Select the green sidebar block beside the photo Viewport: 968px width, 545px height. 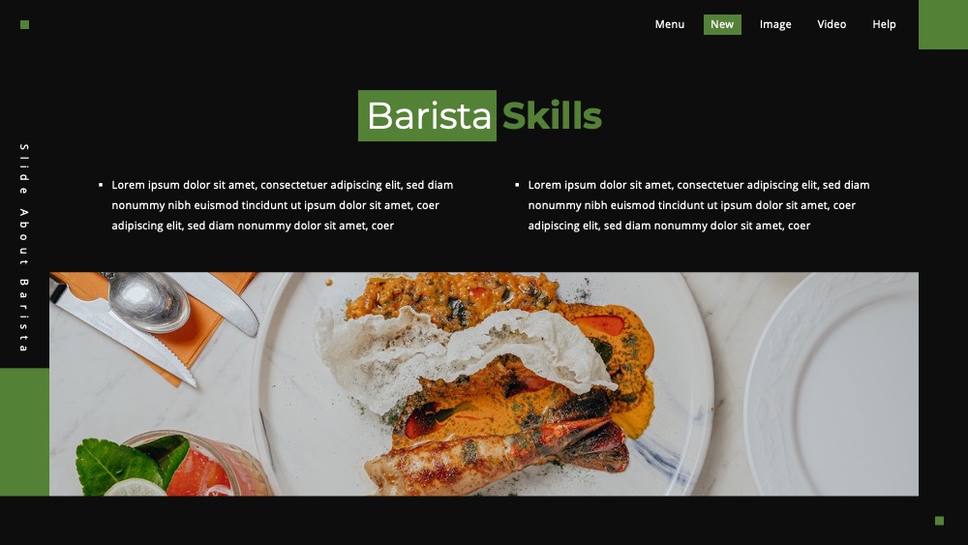[25, 432]
